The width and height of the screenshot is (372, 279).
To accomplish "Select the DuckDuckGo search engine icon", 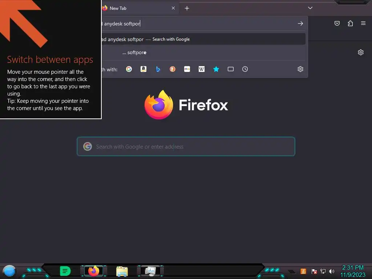I will (173, 69).
